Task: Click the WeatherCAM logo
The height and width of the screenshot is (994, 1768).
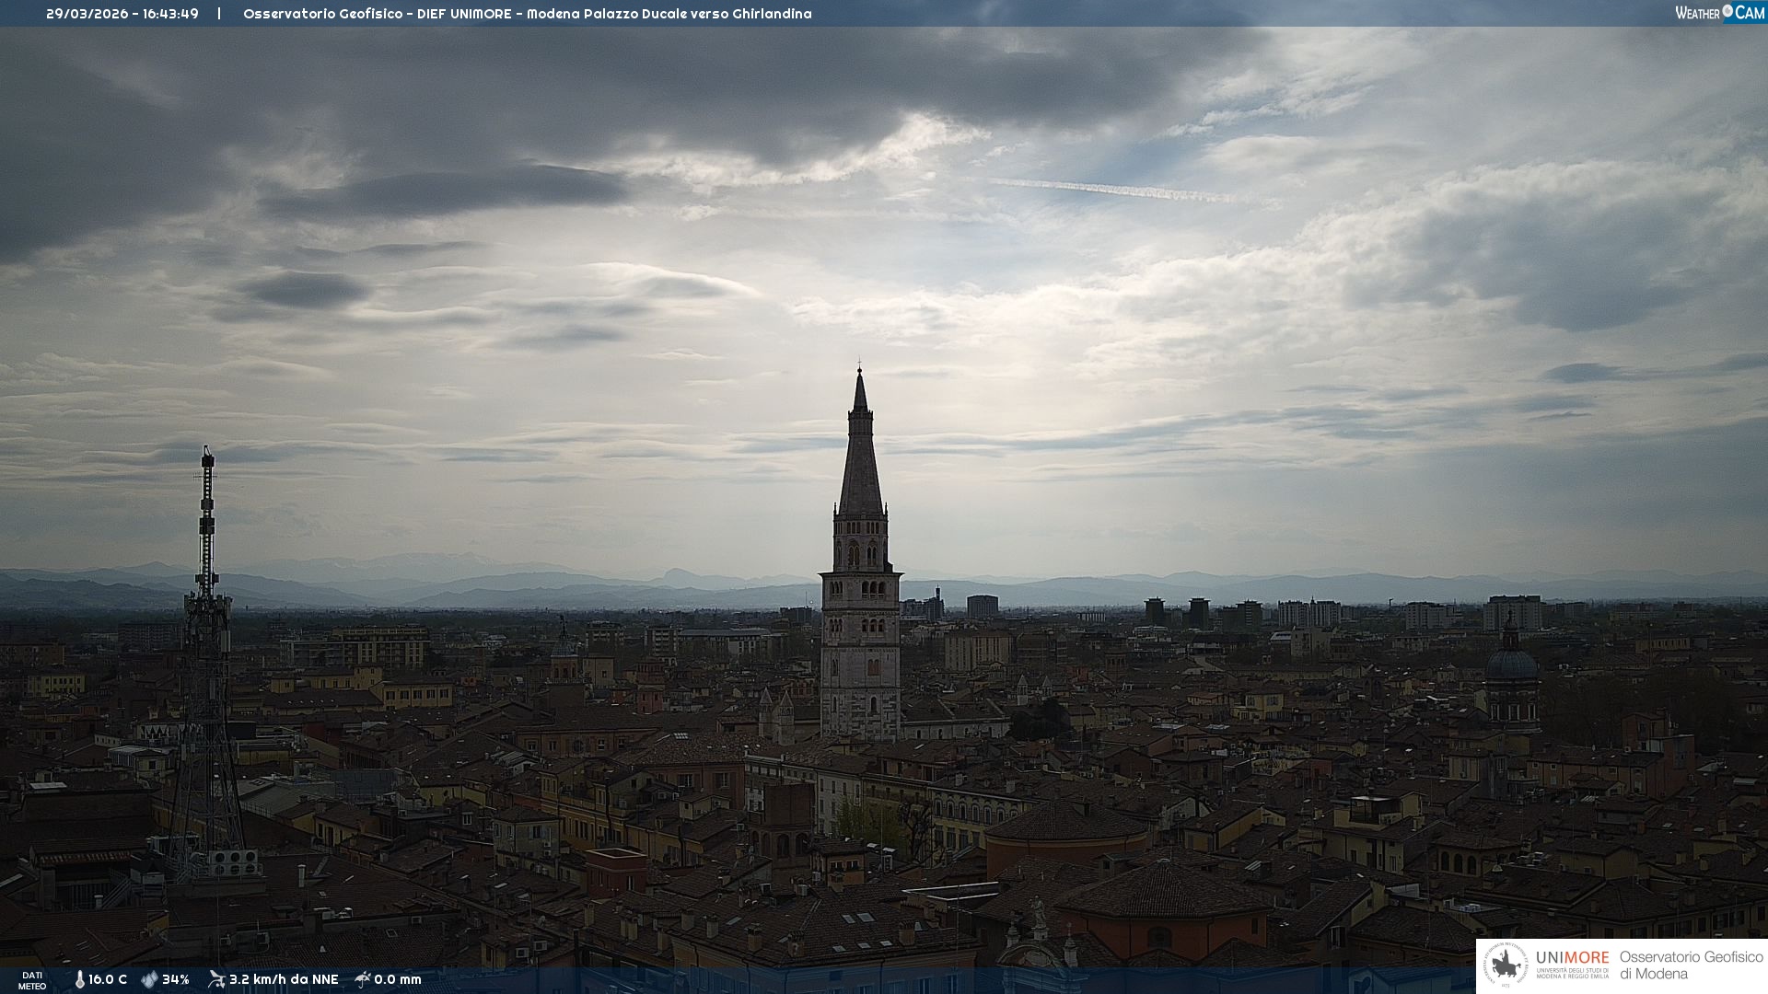Action: tap(1719, 13)
